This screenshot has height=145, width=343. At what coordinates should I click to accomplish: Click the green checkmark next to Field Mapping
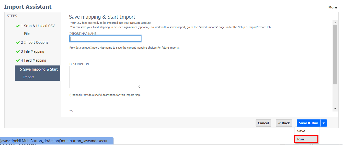pyautogui.click(x=18, y=60)
